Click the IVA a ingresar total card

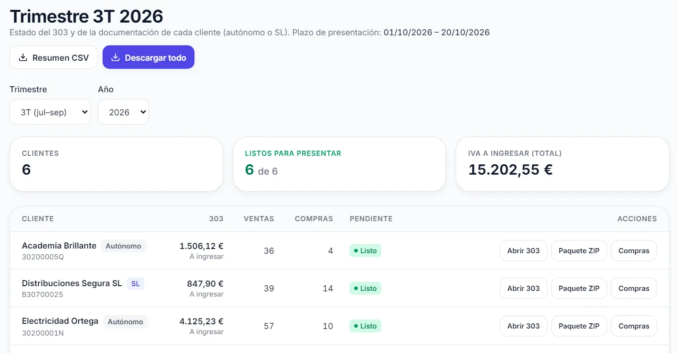[562, 164]
